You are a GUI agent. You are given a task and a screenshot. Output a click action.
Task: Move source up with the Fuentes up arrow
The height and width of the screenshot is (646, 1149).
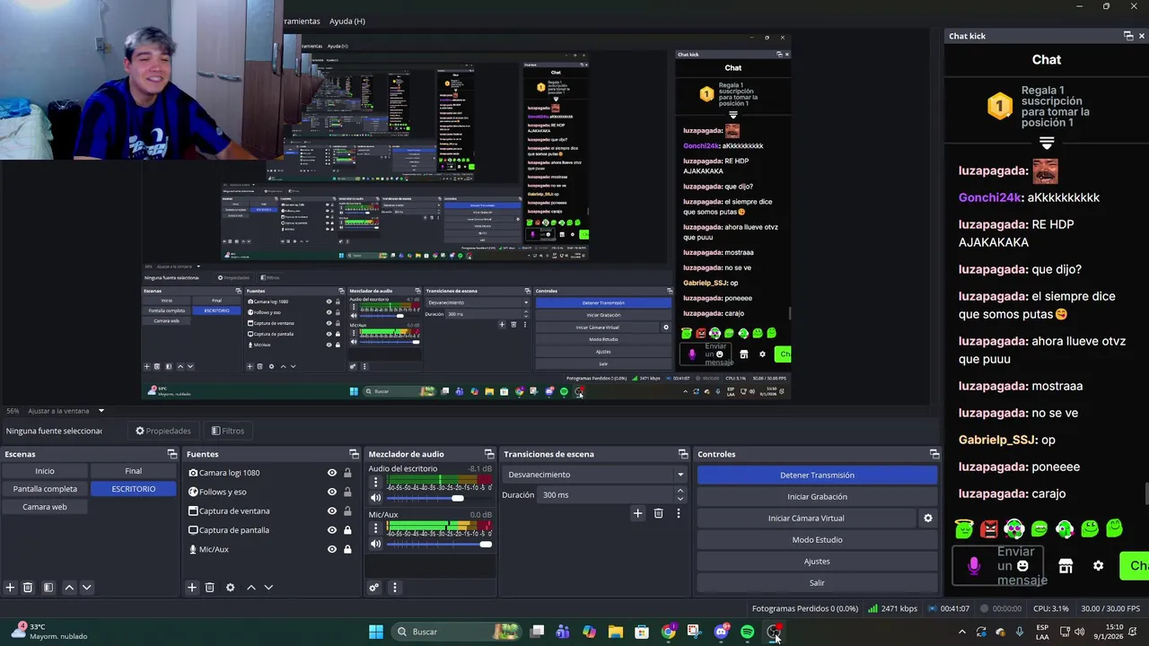click(250, 588)
